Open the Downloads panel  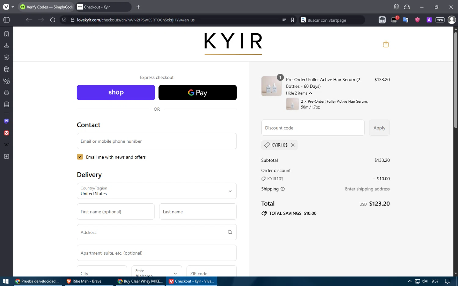[x=6, y=46]
